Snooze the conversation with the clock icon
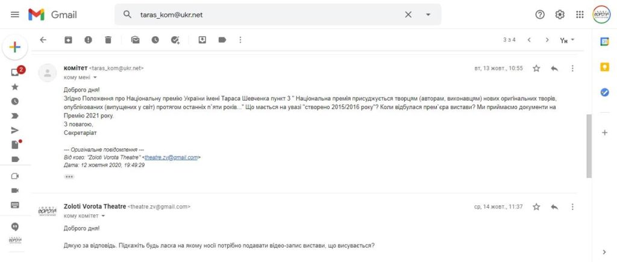This screenshot has height=262, width=617. 155,40
